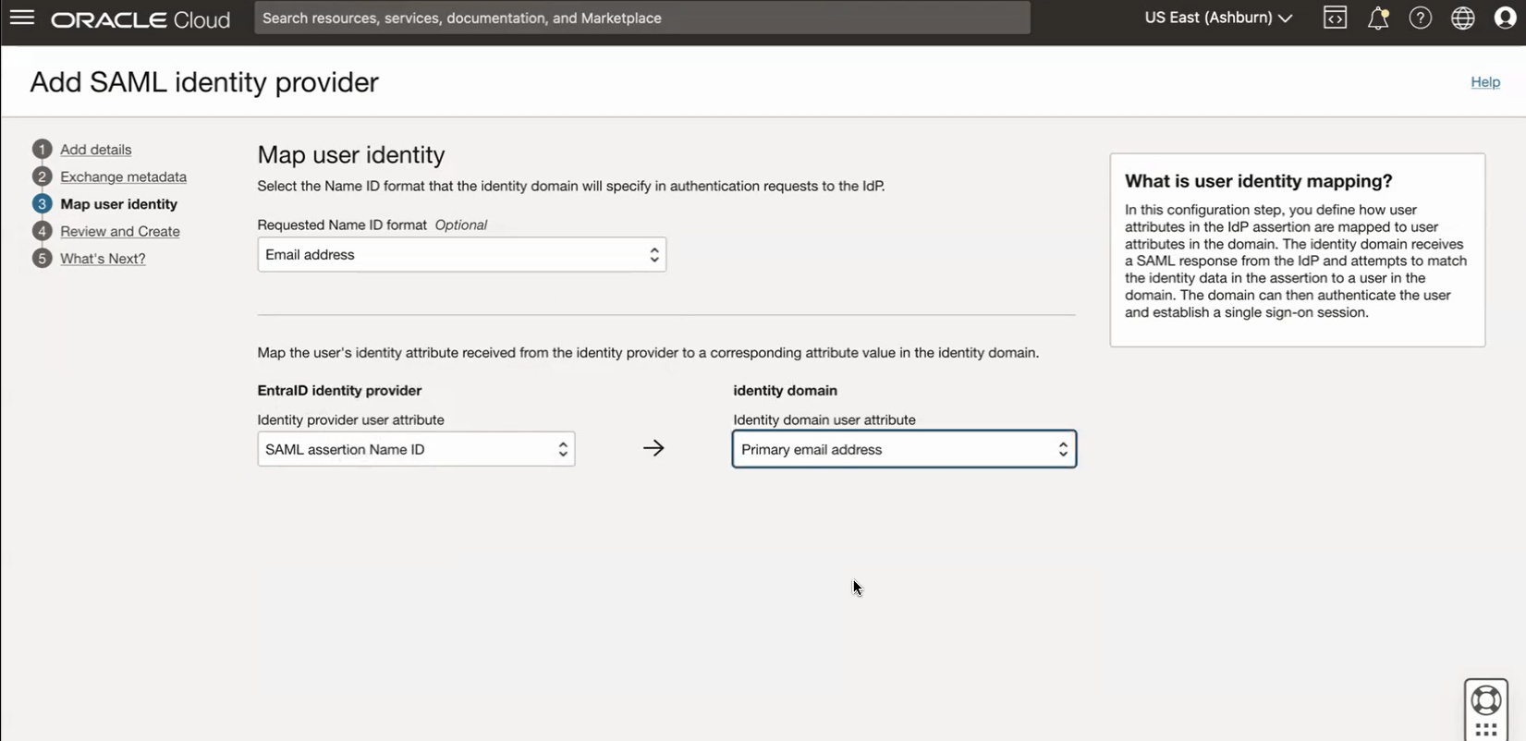Screen dimensions: 1526x741
Task: Click the step 5 number circle
Action: 42,259
